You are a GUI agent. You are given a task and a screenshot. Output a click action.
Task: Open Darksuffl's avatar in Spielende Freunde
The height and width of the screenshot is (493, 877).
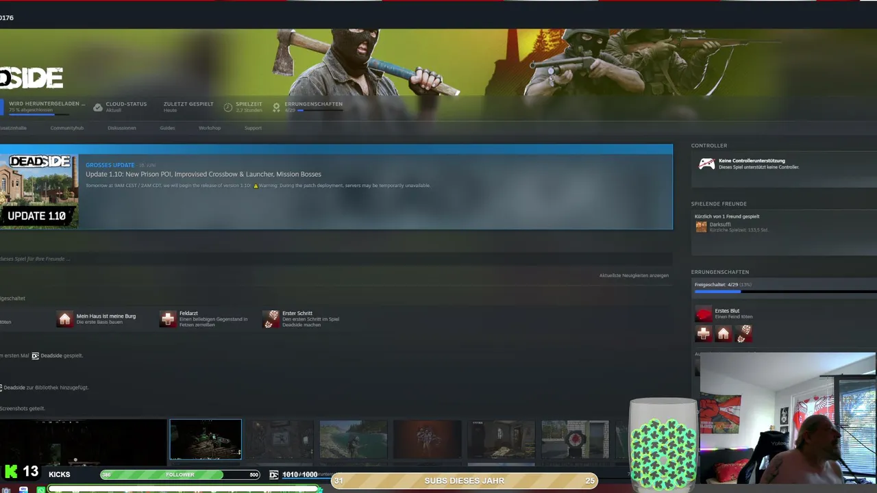(701, 227)
